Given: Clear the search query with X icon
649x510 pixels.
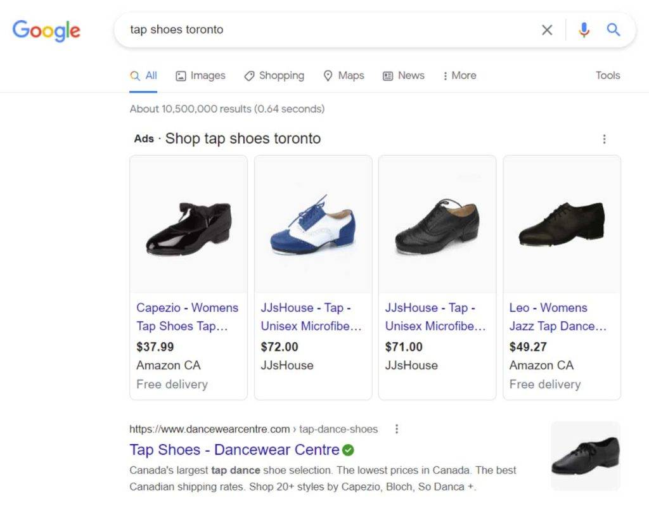Looking at the screenshot, I should pos(547,30).
